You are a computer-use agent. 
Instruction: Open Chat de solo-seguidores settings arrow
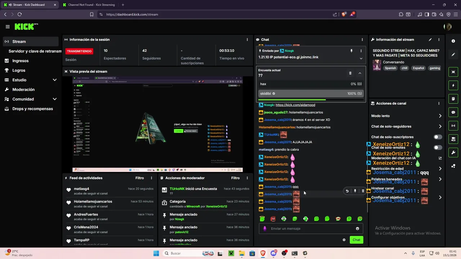point(440,126)
